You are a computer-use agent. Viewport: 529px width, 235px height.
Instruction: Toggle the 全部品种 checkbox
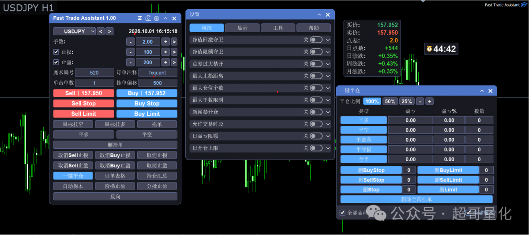click(x=342, y=213)
